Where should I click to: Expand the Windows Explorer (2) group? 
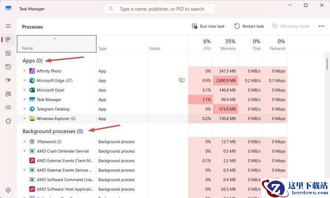click(24, 118)
